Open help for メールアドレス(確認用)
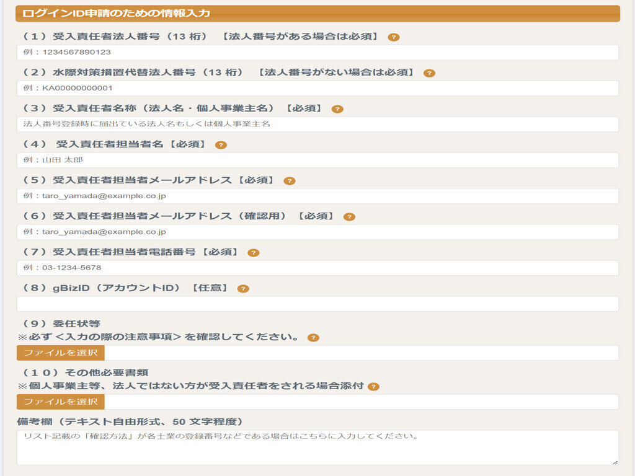Screen dimensions: 635x476 click(349, 217)
